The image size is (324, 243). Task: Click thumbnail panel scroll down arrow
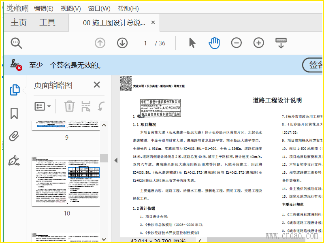point(104,239)
